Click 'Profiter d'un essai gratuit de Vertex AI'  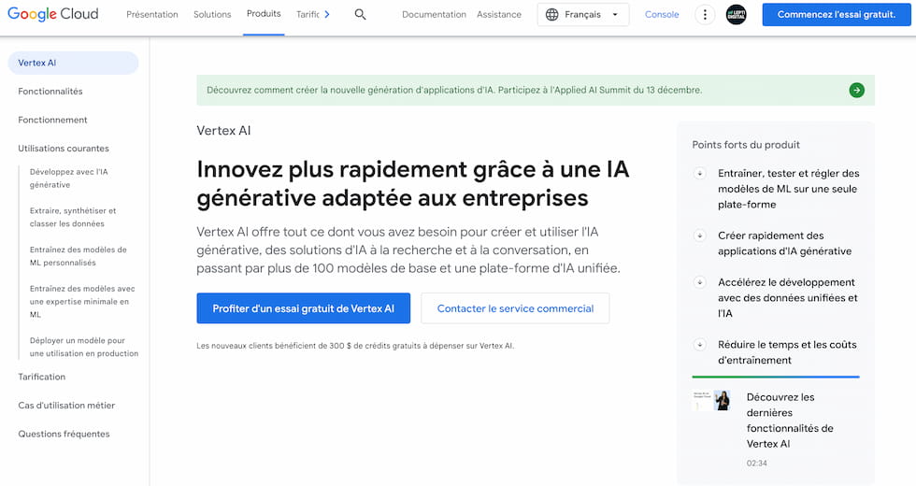tap(303, 308)
